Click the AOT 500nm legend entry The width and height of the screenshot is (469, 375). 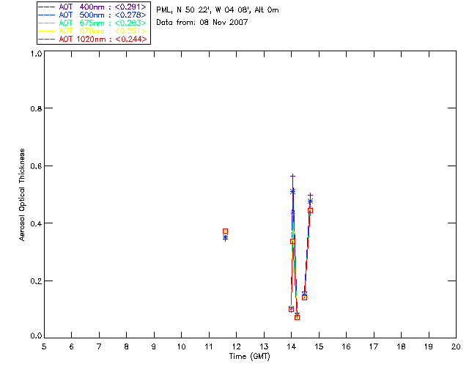tap(92, 15)
